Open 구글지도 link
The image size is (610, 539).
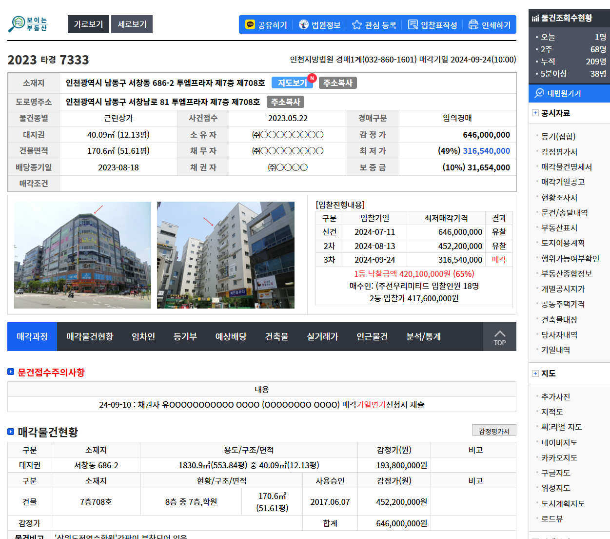click(x=556, y=473)
